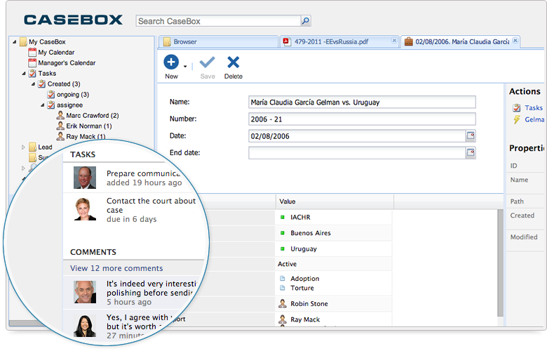Image resolution: width=547 pixels, height=351 pixels.
Task: Click the search magnifier icon
Action: pyautogui.click(x=305, y=21)
